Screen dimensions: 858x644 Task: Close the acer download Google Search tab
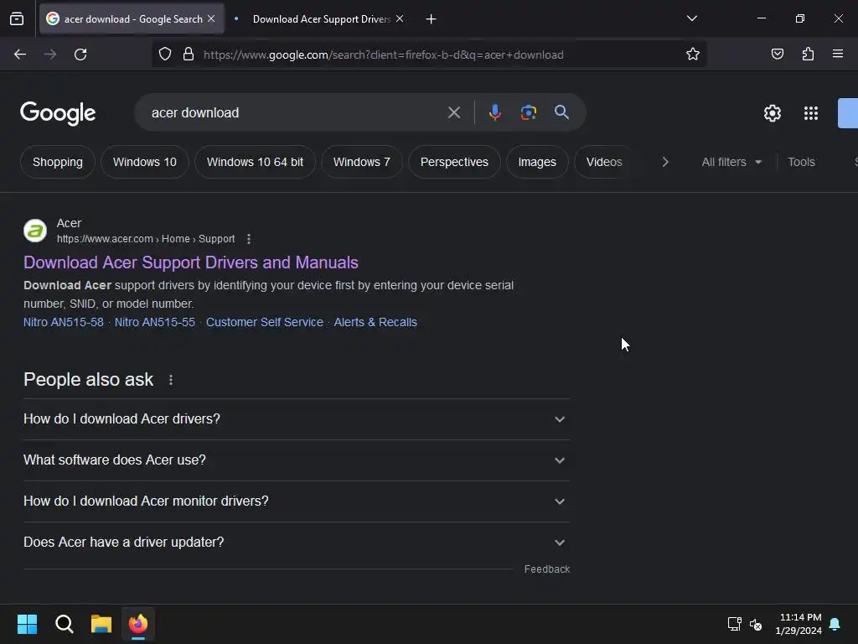[211, 18]
